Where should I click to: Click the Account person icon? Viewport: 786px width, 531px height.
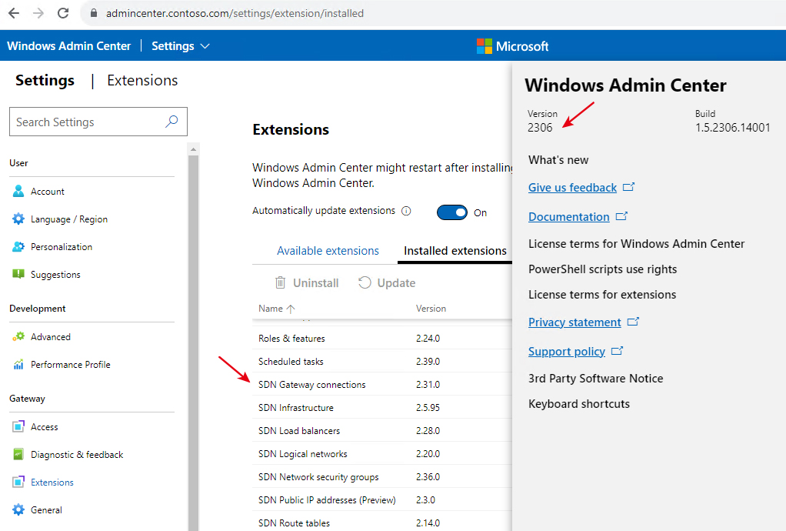pyautogui.click(x=18, y=191)
